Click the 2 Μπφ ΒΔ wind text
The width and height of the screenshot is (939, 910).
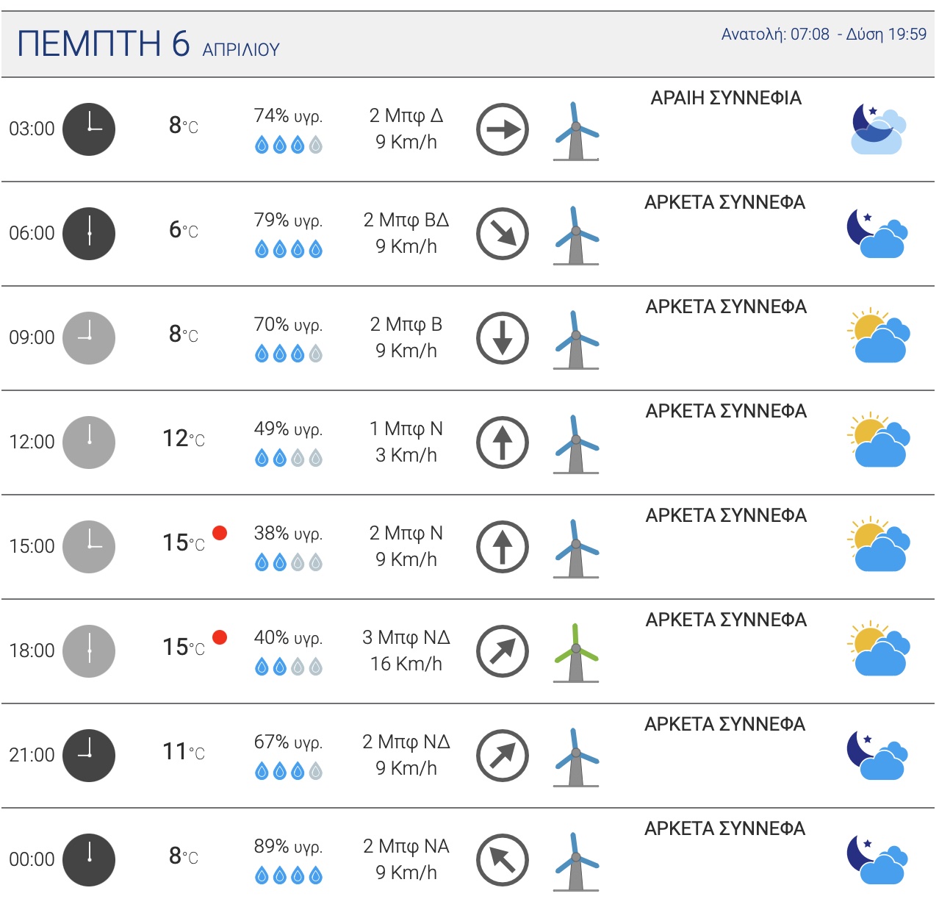406,220
